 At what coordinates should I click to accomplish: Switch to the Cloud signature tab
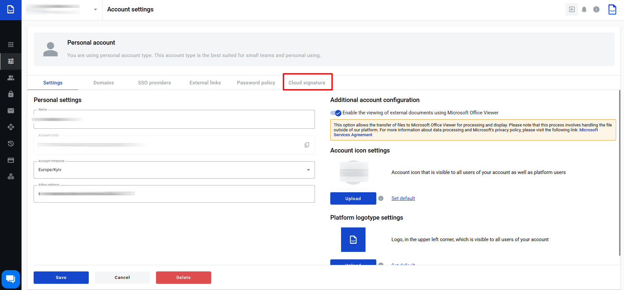point(307,83)
